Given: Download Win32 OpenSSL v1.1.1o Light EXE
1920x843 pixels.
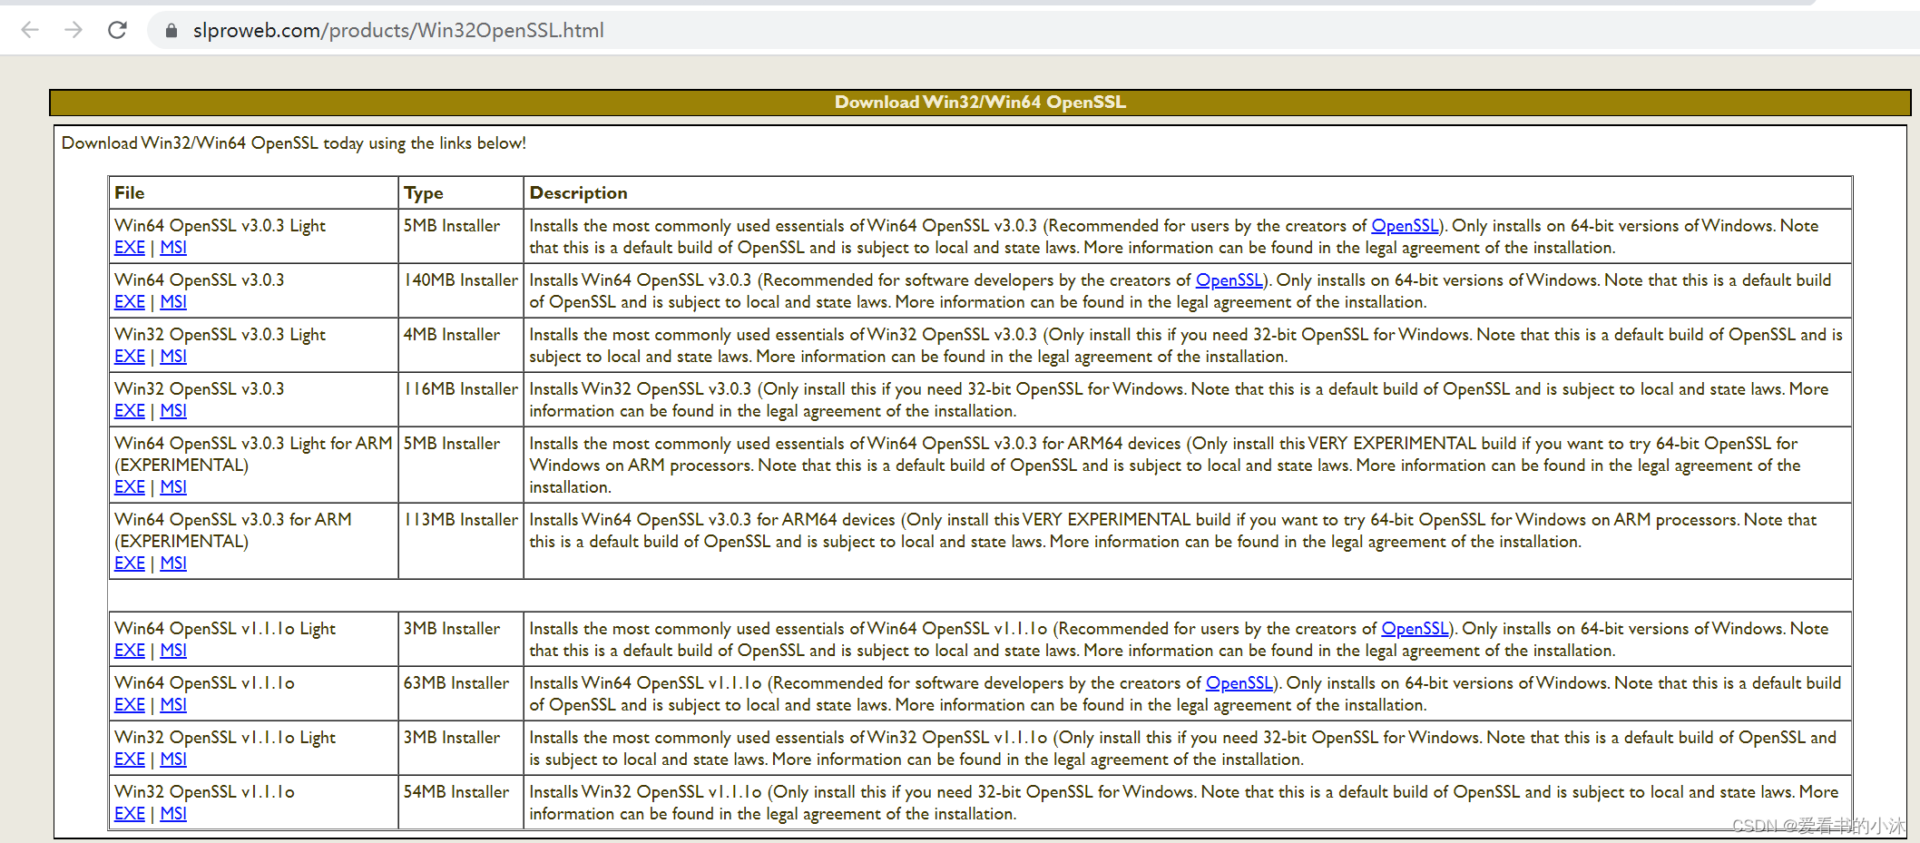Looking at the screenshot, I should (130, 760).
